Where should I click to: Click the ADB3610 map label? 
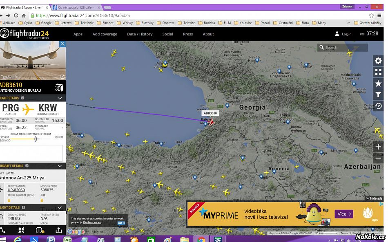pyautogui.click(x=210, y=113)
